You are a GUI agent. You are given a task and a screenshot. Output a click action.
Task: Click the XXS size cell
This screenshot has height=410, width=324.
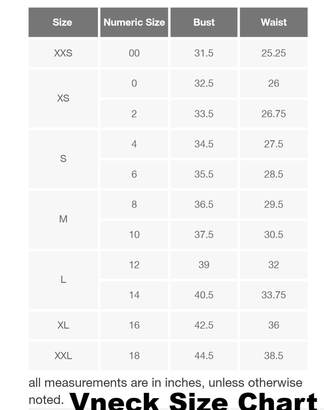(x=63, y=53)
